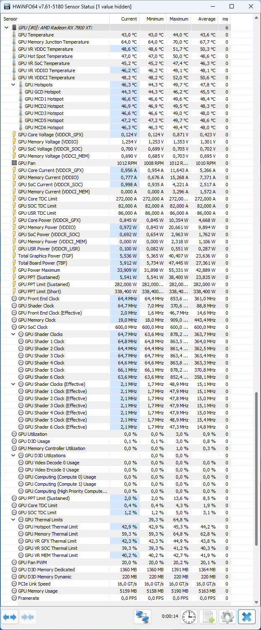Click the thermometer icon of GPU MCD1 Hotspot
The width and height of the screenshot is (261, 630).
[21, 99]
